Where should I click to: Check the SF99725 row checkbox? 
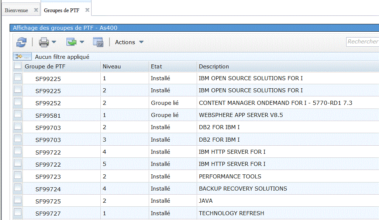[18, 200]
